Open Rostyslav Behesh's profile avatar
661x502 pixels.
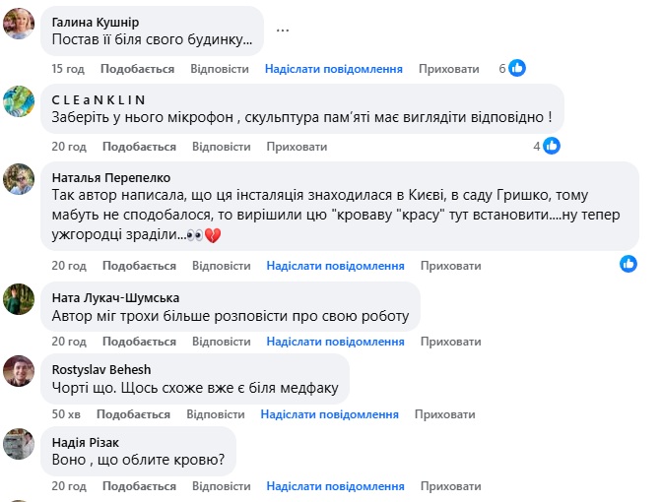coord(20,370)
